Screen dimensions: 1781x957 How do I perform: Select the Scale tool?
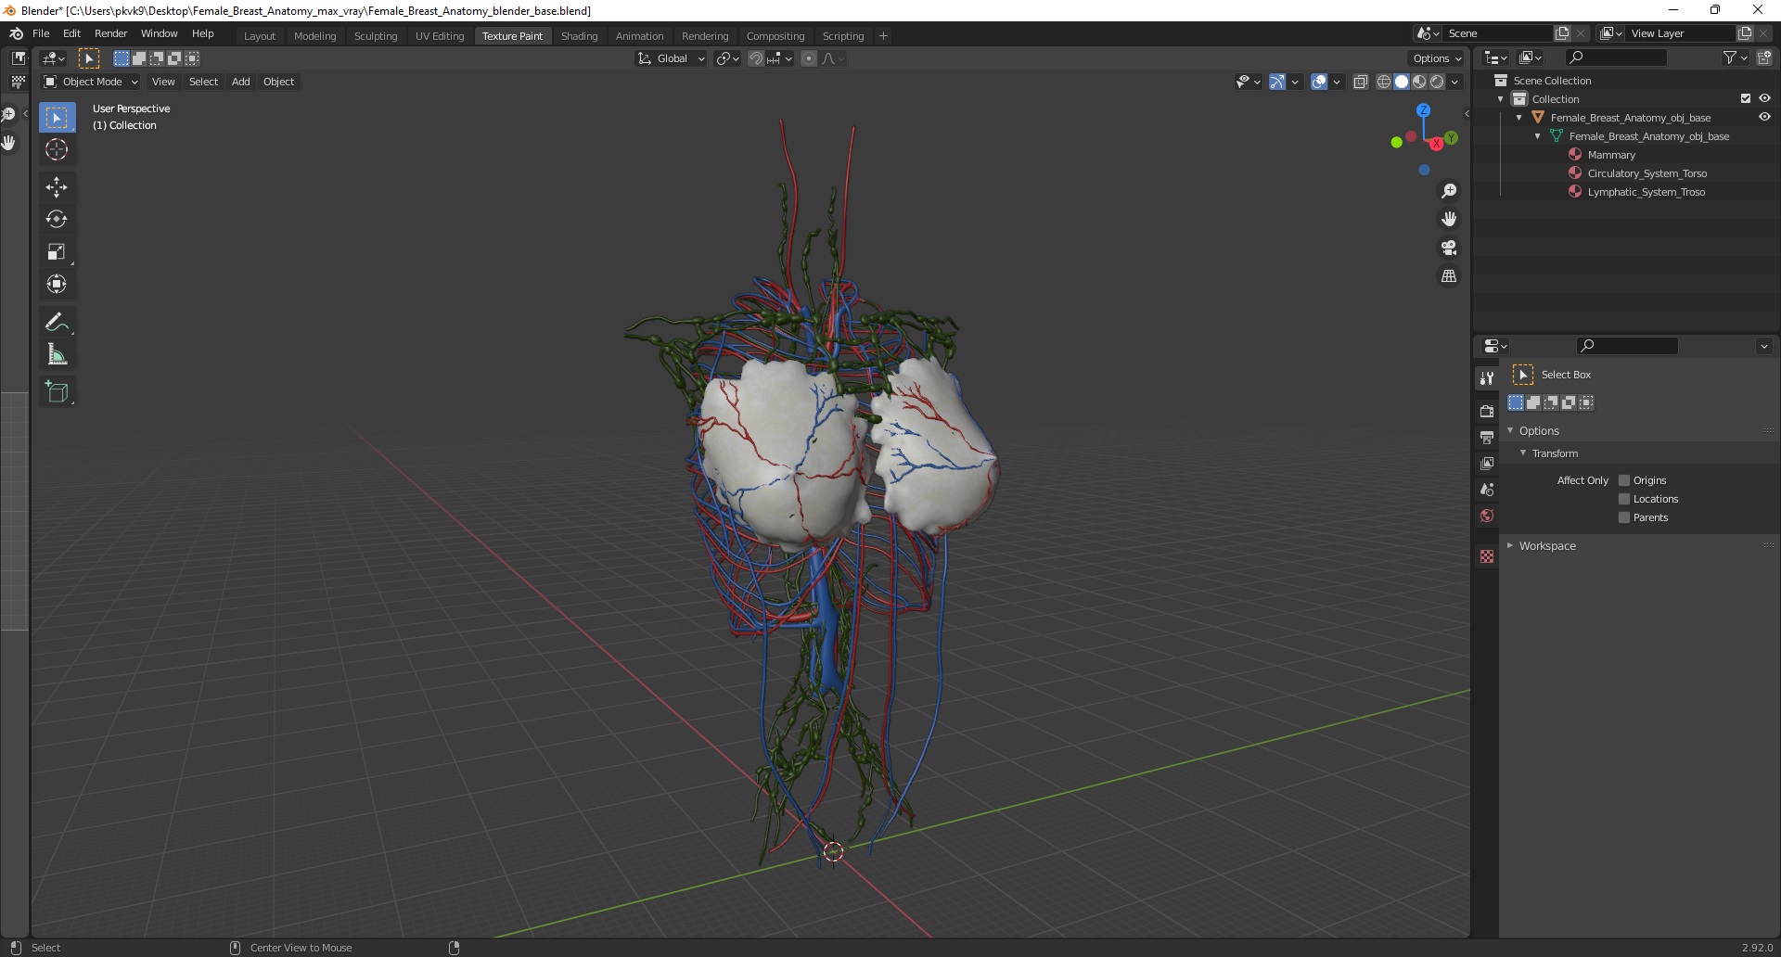tap(57, 252)
